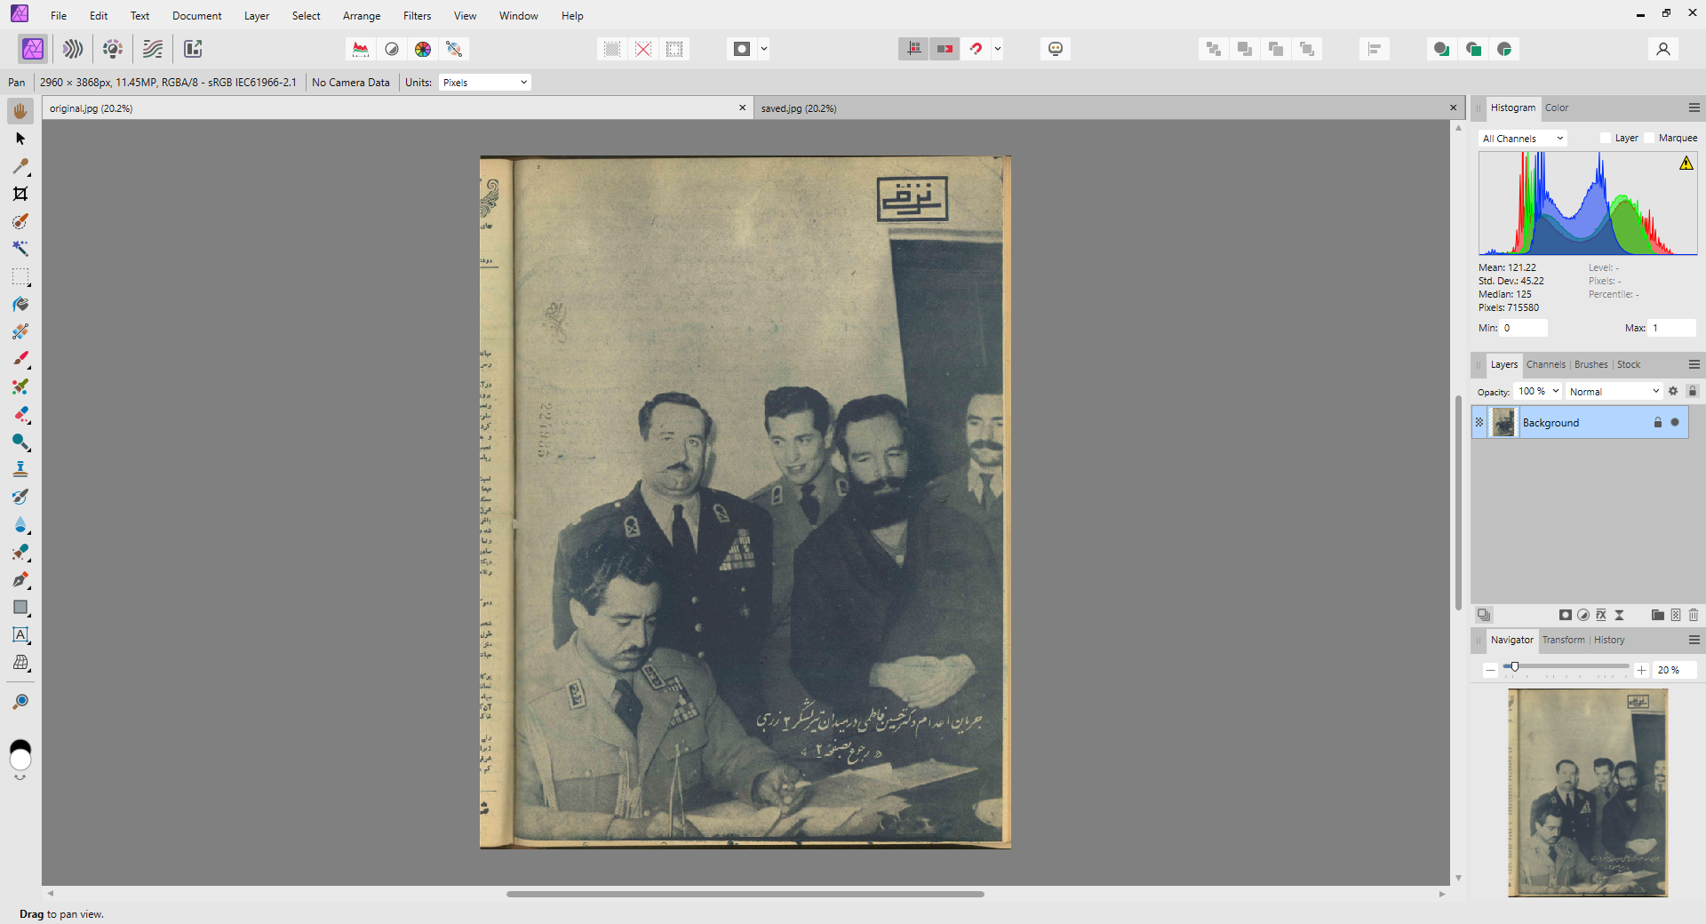
Task: Select the Flood Select magic wand tool
Action: point(20,249)
